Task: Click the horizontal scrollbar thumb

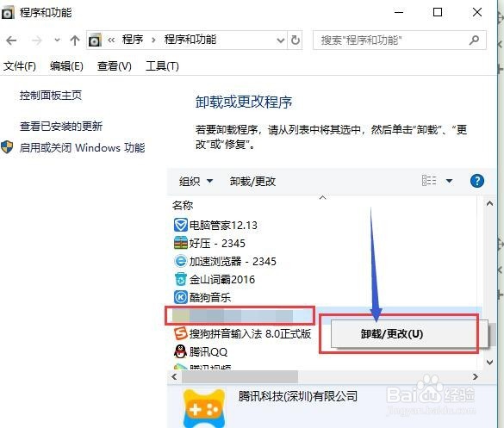Action: point(240,376)
